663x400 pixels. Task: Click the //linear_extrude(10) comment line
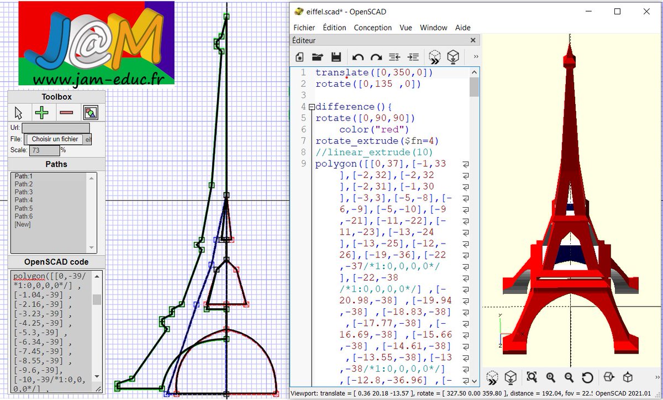[374, 152]
